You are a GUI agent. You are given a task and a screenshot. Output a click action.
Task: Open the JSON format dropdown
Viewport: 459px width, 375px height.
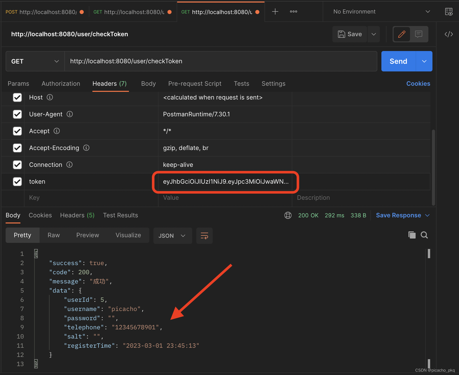click(x=173, y=235)
